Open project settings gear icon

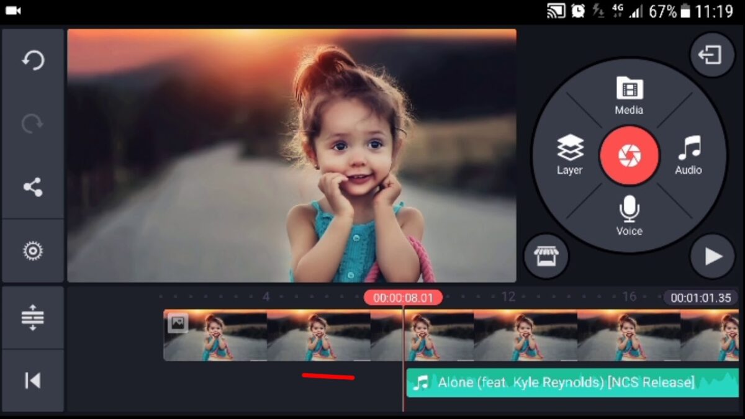coord(33,250)
